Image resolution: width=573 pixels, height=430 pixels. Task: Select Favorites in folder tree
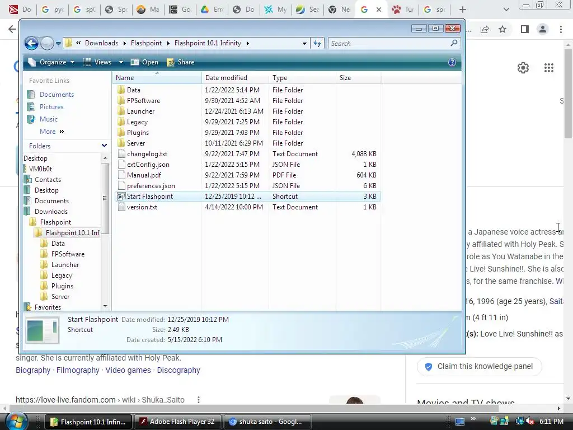(48, 307)
